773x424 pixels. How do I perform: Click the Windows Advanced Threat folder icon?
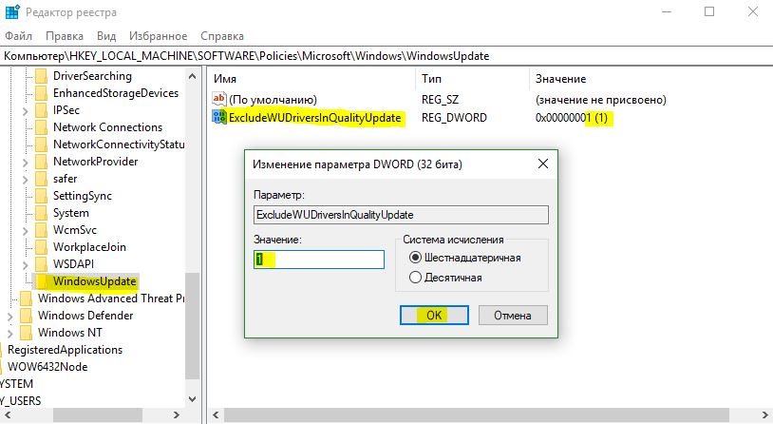pos(27,299)
